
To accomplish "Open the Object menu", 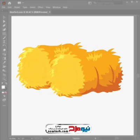I will point(17,7).
